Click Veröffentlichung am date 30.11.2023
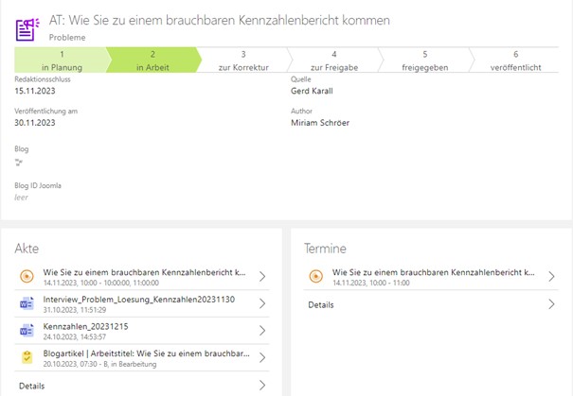The image size is (573, 396). point(35,123)
